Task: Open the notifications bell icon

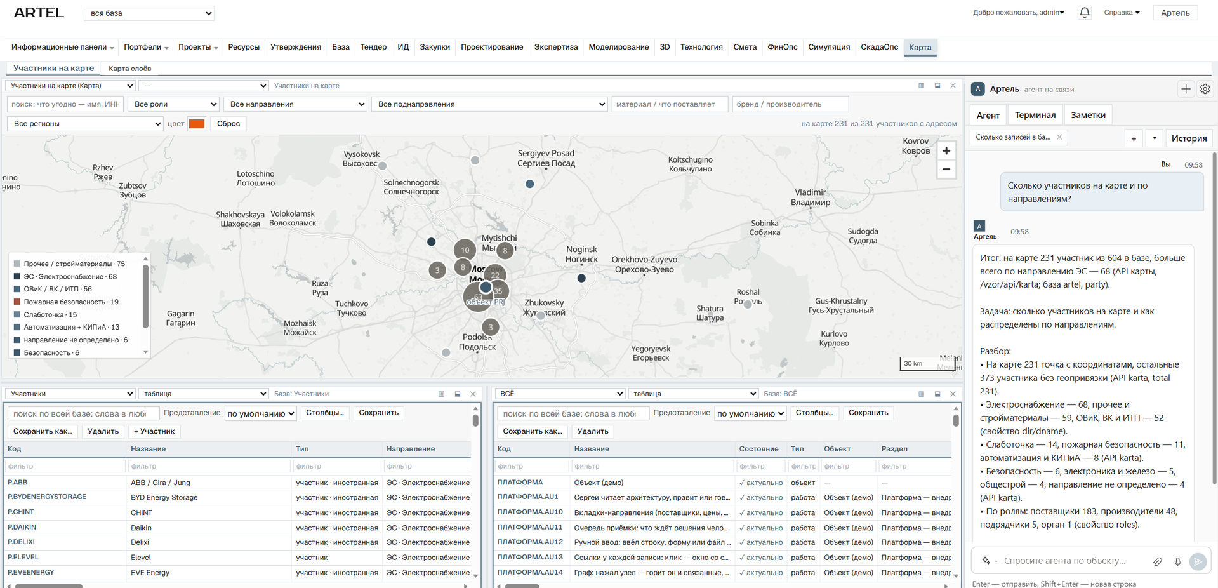Action: pyautogui.click(x=1085, y=13)
